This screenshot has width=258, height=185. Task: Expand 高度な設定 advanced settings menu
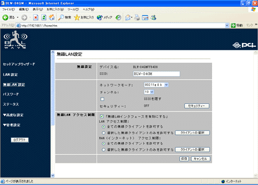[13, 115]
